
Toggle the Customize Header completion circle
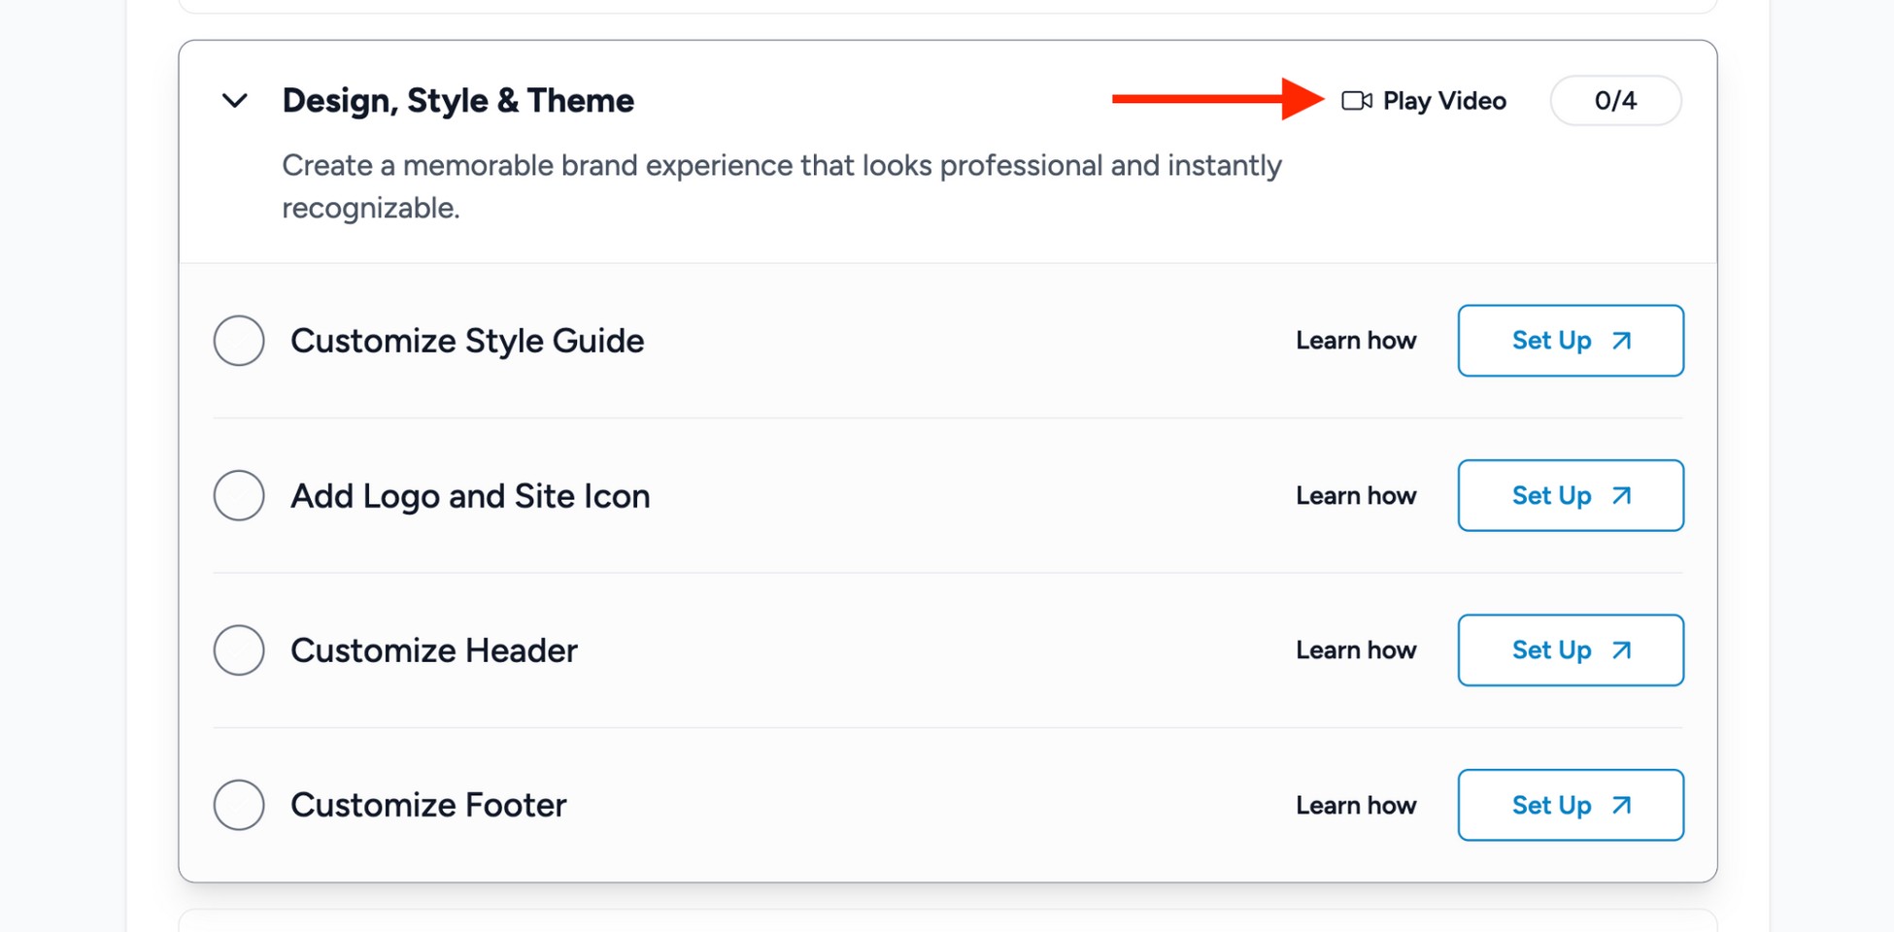point(239,650)
